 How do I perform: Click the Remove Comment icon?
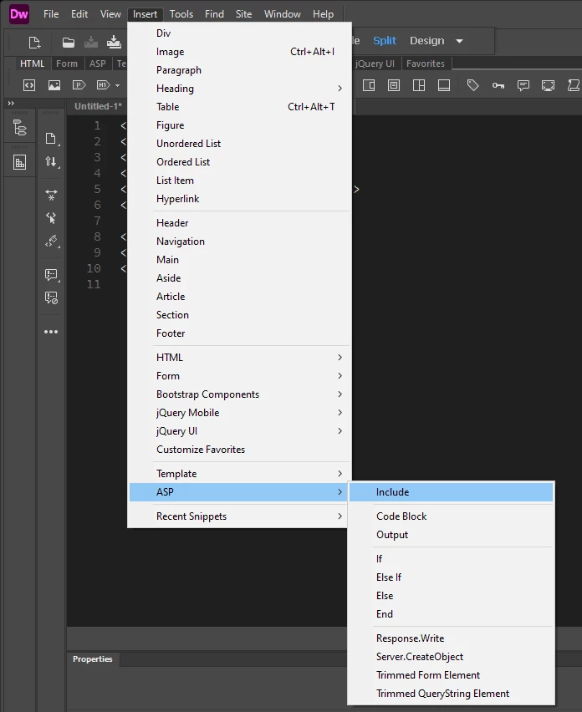pos(51,298)
